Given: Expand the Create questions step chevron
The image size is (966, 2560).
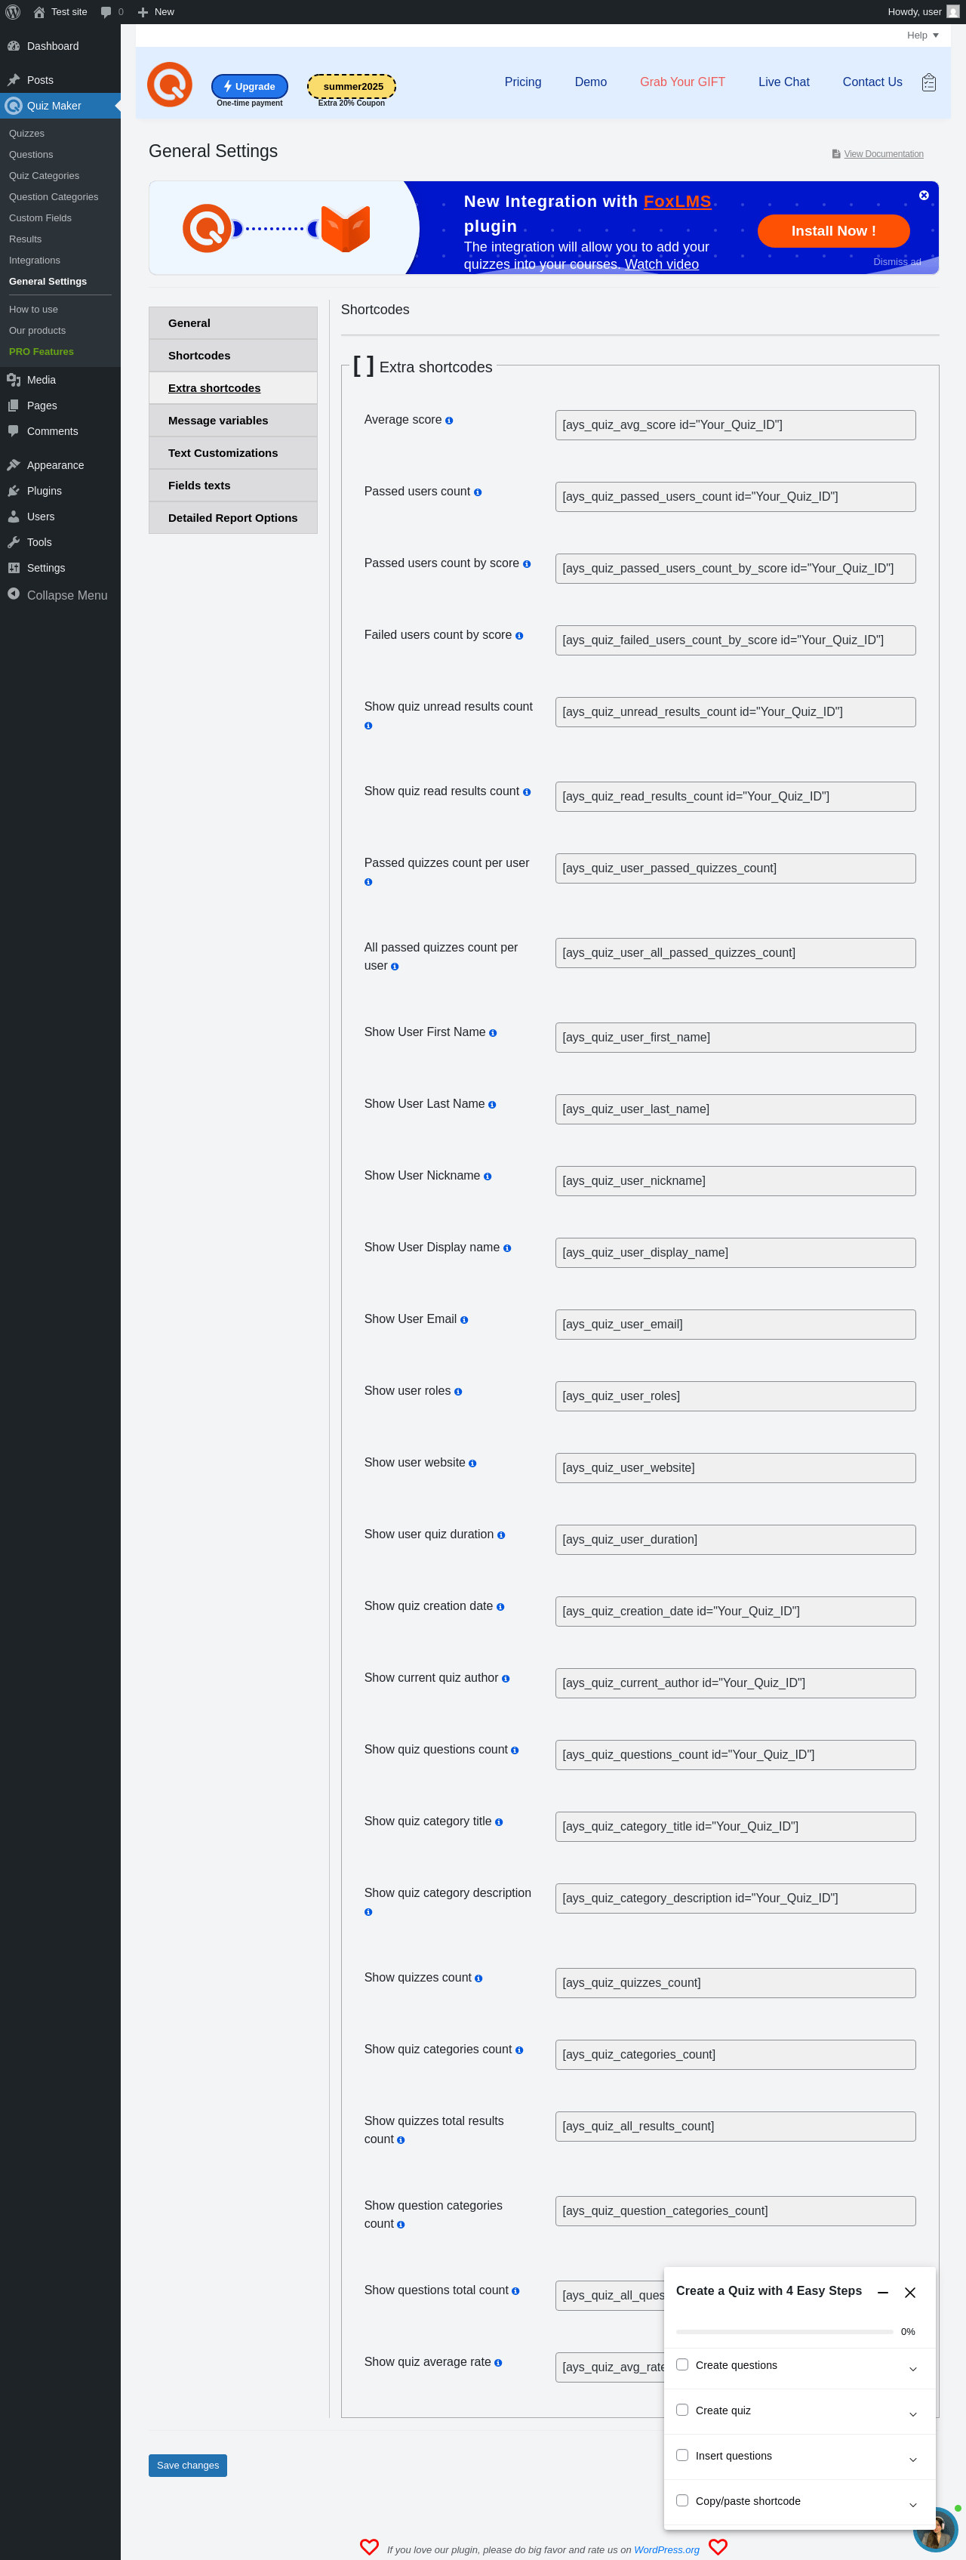Looking at the screenshot, I should (x=913, y=2369).
